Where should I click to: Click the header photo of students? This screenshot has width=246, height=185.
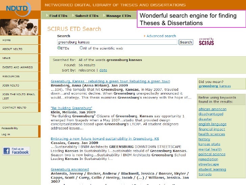point(19,27)
